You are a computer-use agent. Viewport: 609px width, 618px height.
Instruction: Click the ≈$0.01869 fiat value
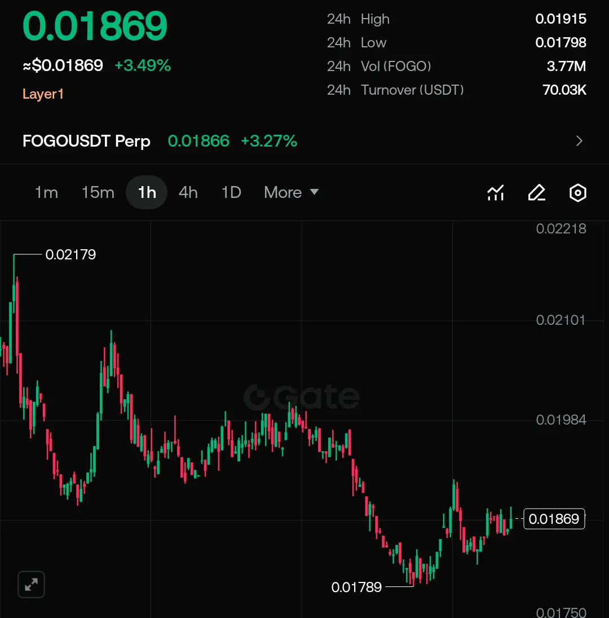point(63,65)
